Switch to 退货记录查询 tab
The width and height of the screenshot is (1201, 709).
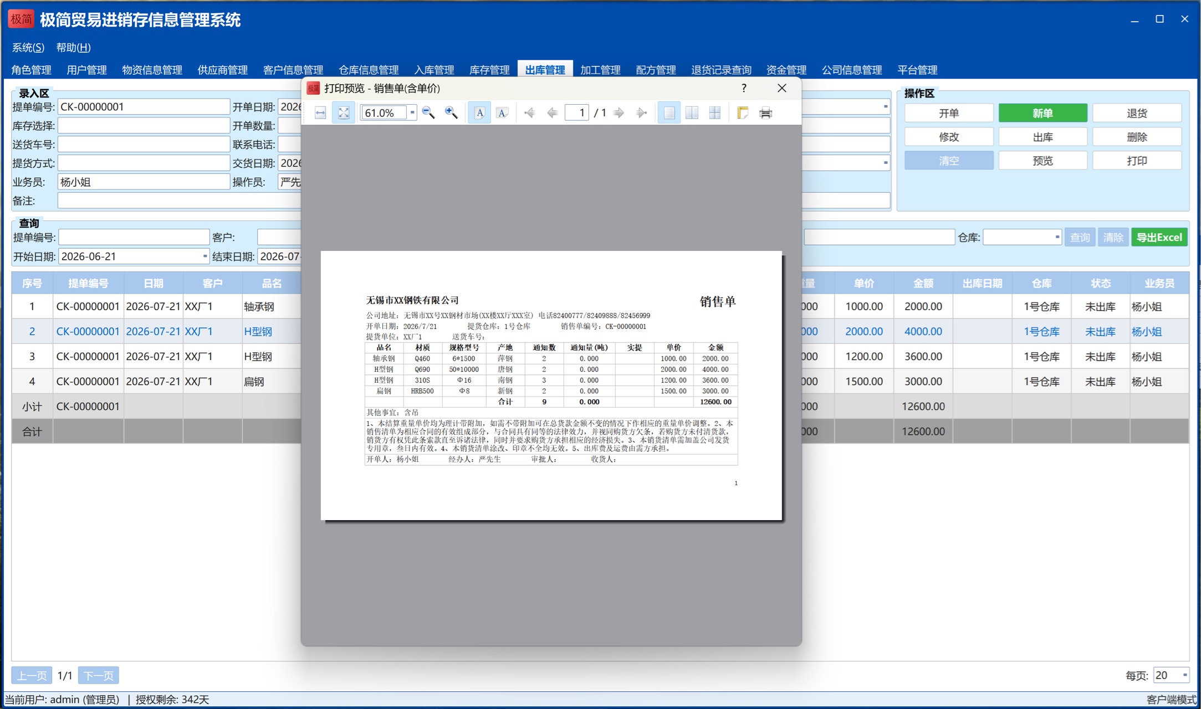pos(722,70)
